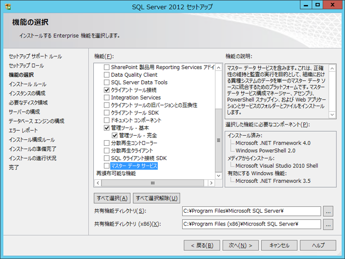Check the マスター データ サービス checkbox
Screen dimensions: 345x259
107,166
